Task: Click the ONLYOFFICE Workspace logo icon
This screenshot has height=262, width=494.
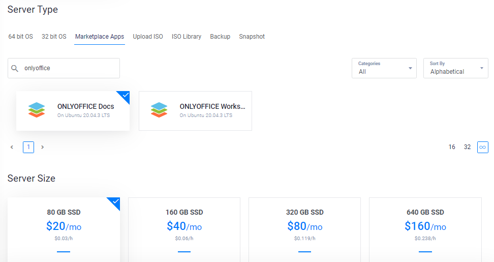Action: 159,110
